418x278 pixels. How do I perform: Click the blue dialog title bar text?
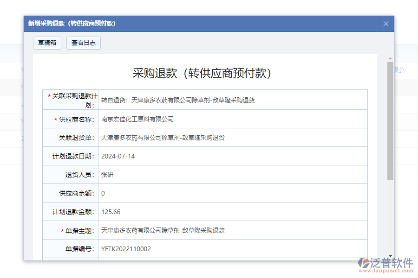(71, 24)
